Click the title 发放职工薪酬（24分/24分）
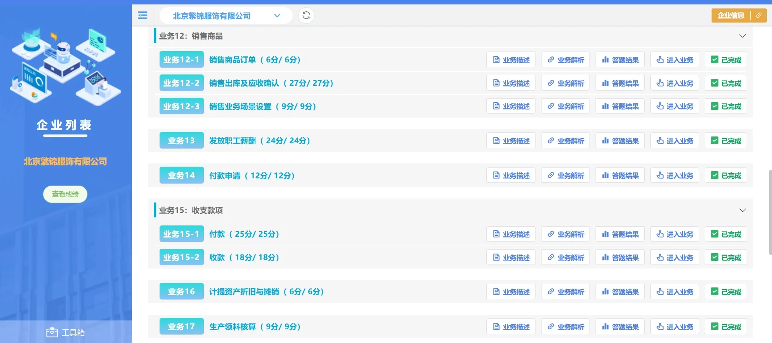772x343 pixels. [260, 141]
